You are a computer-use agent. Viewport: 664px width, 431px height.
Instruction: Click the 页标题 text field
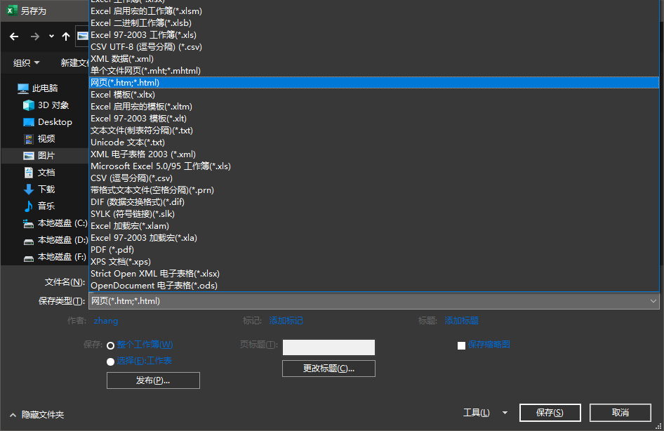328,347
